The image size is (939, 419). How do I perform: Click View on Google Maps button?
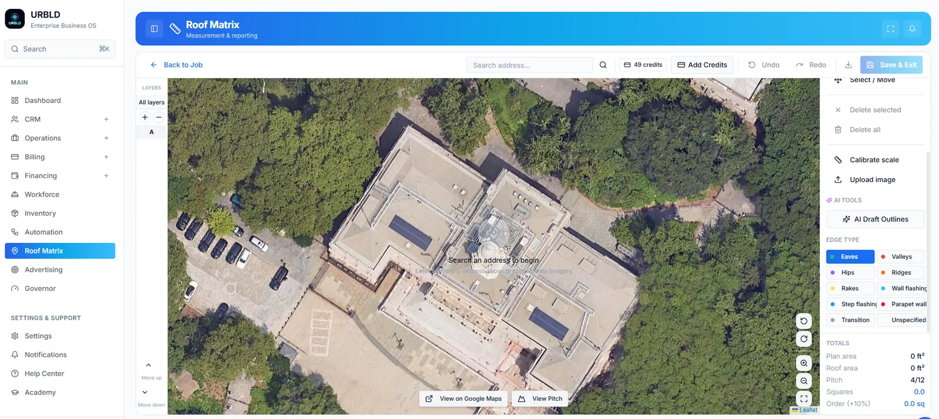coord(464,398)
